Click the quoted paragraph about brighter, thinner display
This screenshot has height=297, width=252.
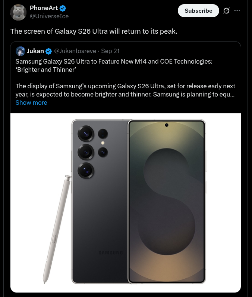tap(125, 91)
